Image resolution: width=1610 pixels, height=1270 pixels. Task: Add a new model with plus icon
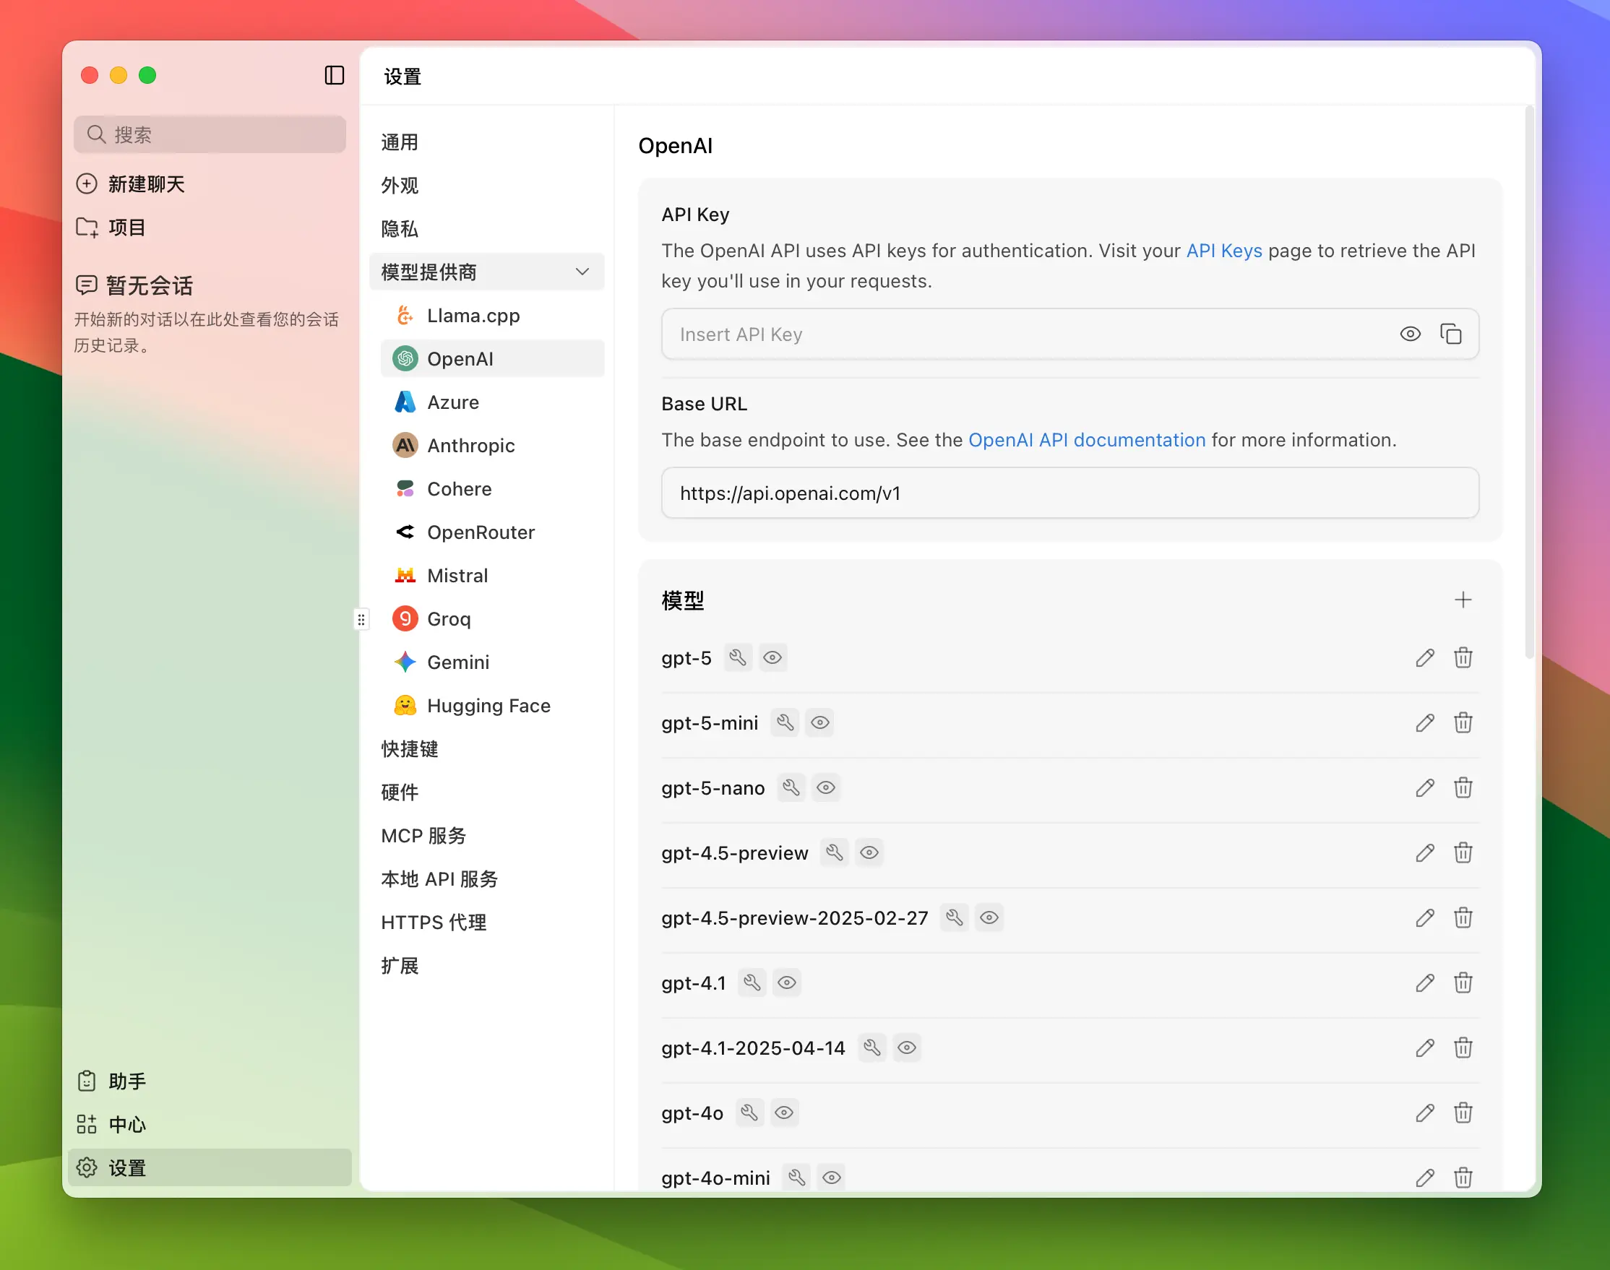coord(1462,600)
